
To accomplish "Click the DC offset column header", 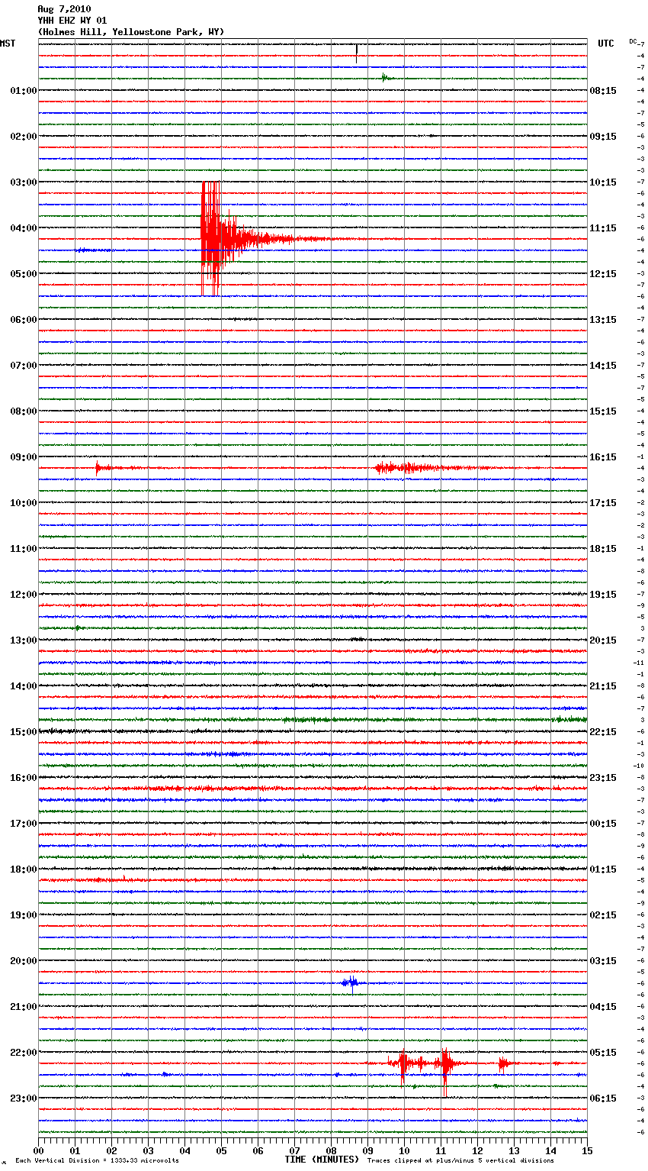I will pos(633,41).
